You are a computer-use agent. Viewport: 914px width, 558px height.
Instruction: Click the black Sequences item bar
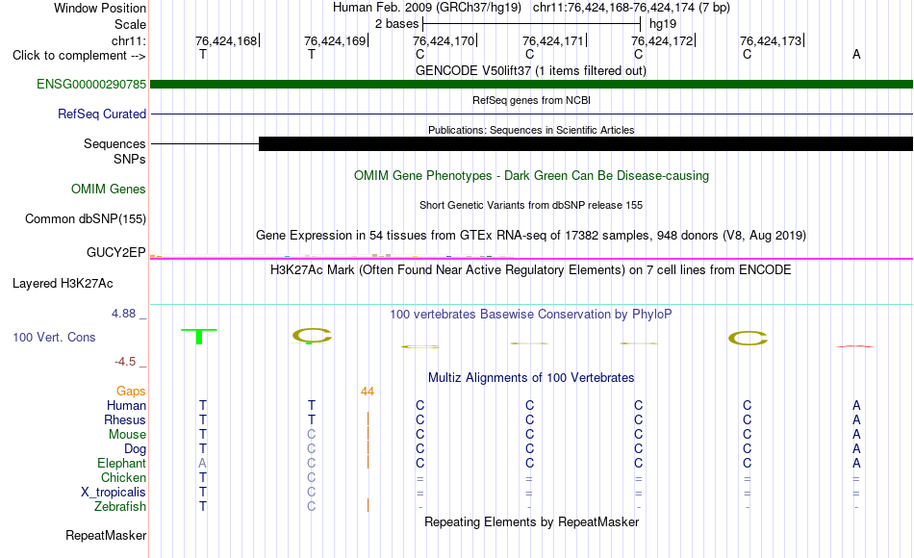tap(586, 144)
